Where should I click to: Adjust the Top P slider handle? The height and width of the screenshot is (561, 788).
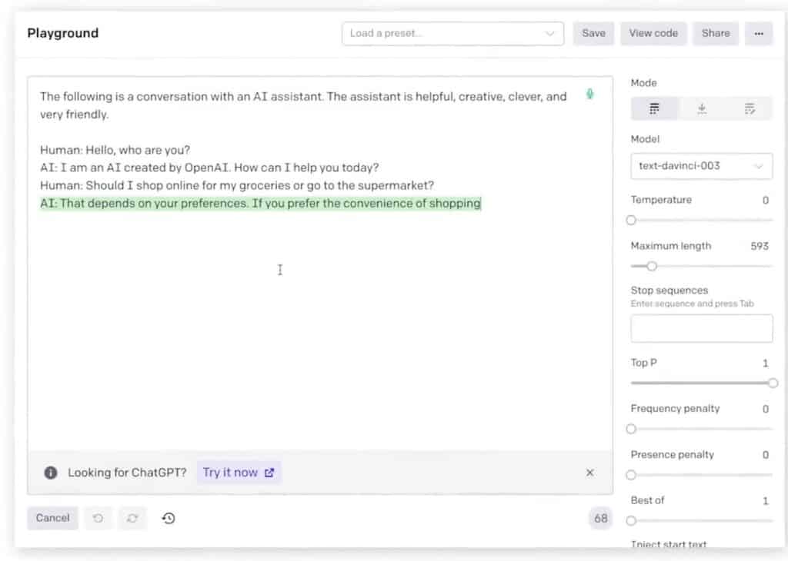773,383
